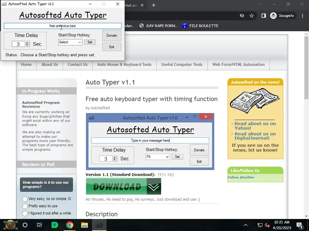Click the Incognito profile indicator

pos(282,16)
